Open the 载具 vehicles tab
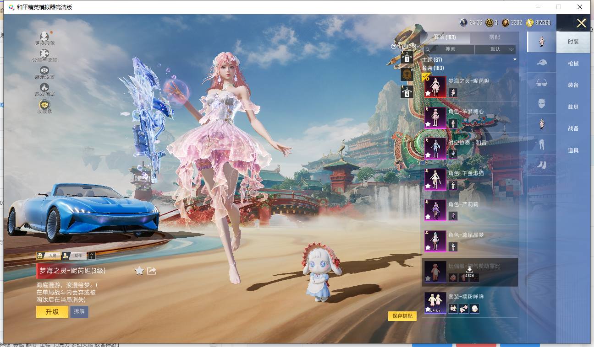Viewport: 594px width, 347px height. (573, 107)
